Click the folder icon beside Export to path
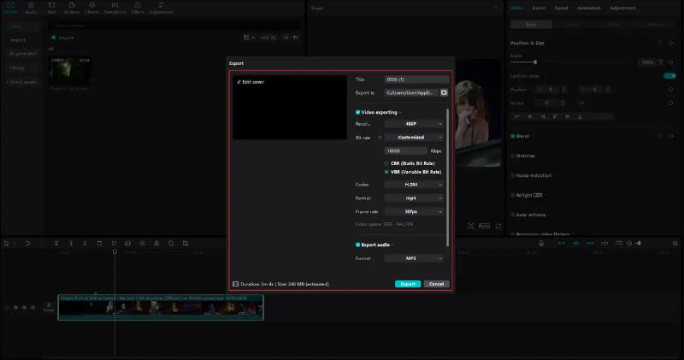 (444, 92)
